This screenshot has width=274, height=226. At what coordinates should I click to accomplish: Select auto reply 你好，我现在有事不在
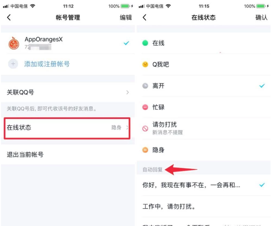tap(204, 185)
